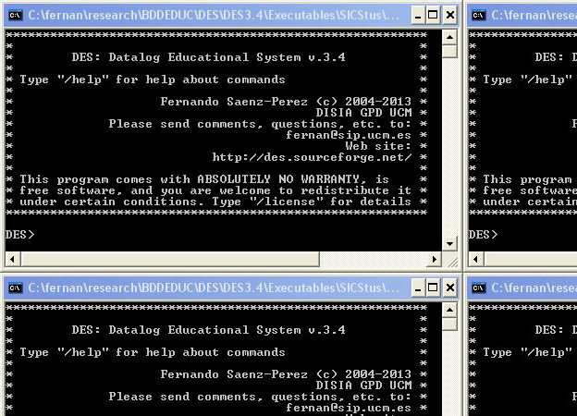Click "fernan@sip.ucm.es" in top-left console

tap(349, 135)
